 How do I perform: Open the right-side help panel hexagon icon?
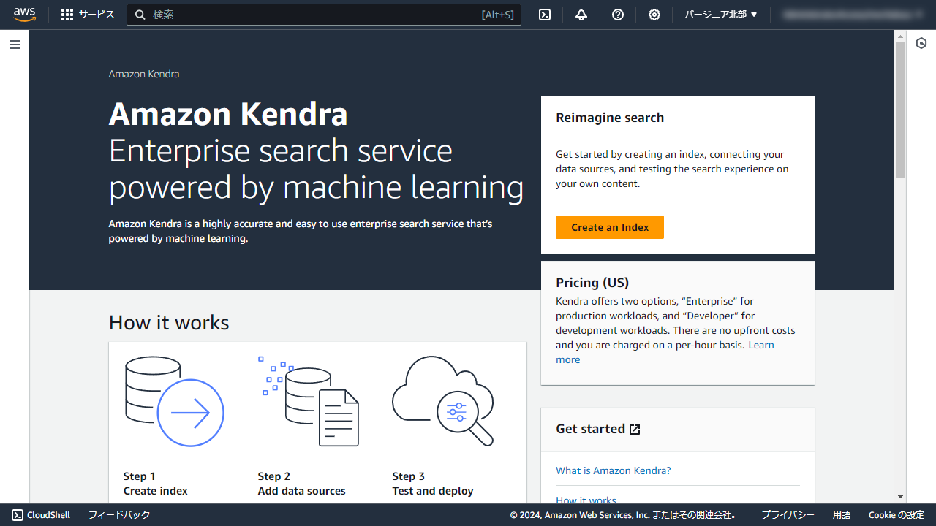pos(921,44)
